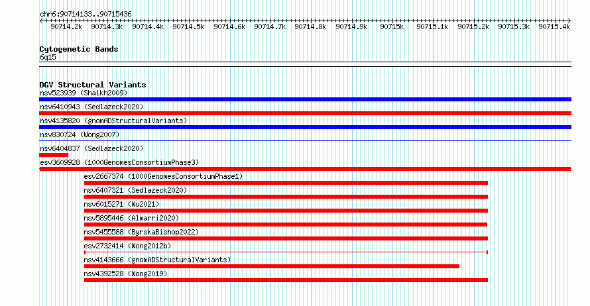Click the left arrow of the ruler
This screenshot has height=306, width=590.
pos(41,21)
